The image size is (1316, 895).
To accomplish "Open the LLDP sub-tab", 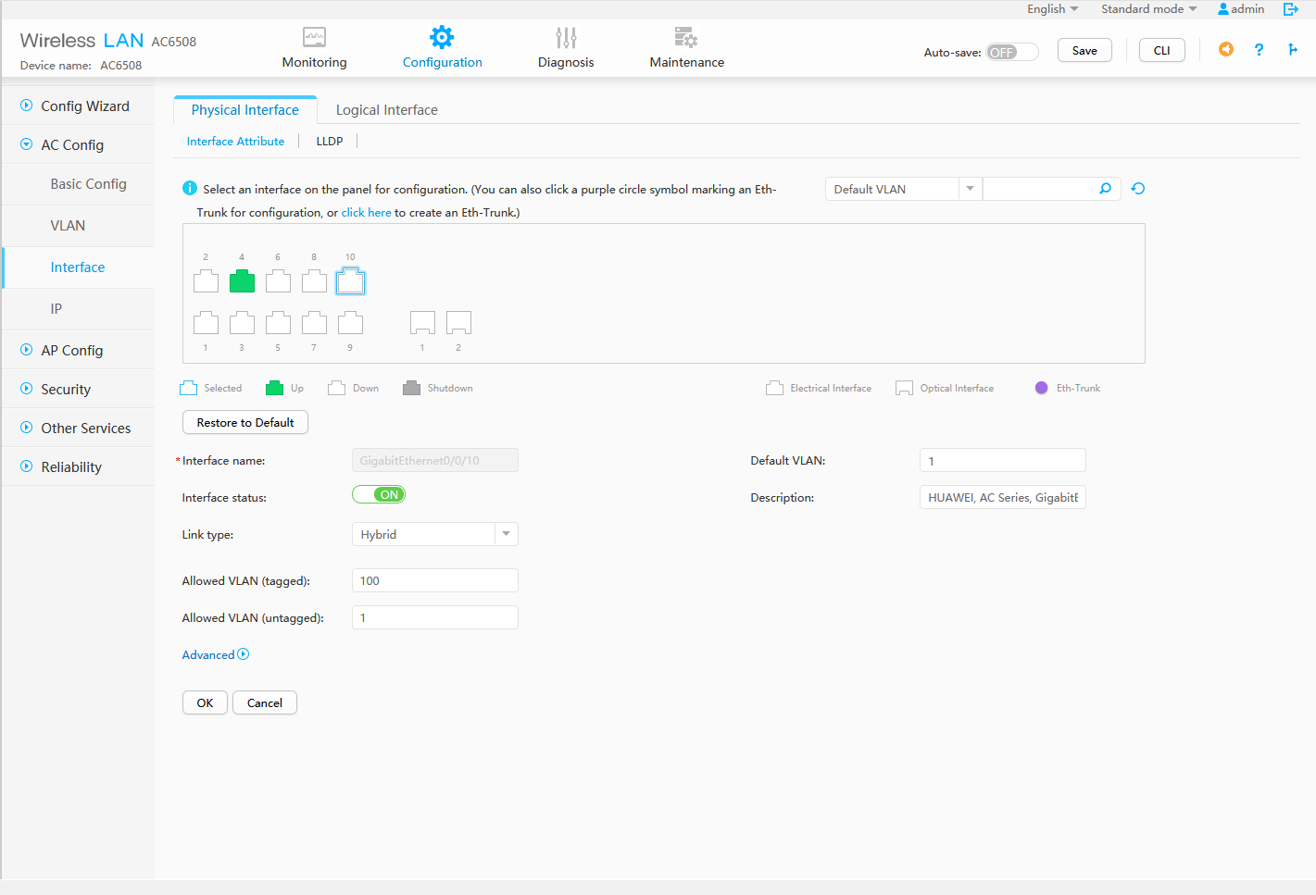I will 330,141.
